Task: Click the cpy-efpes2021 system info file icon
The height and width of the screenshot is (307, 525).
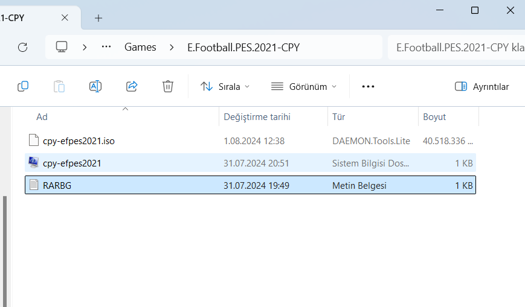Action: pyautogui.click(x=33, y=162)
